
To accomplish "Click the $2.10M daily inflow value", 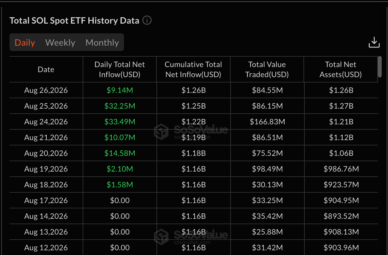I will [x=120, y=169].
